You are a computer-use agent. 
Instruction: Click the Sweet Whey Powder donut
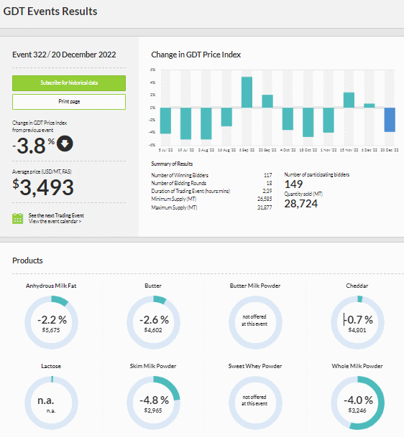tap(255, 403)
